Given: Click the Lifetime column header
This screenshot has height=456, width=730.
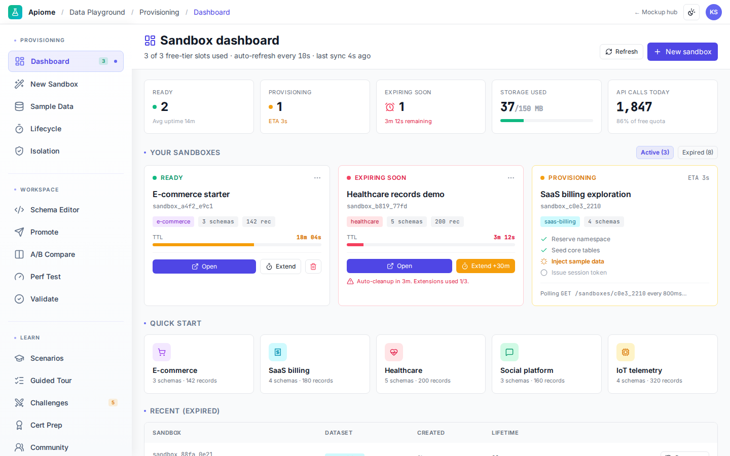Looking at the screenshot, I should (x=505, y=433).
